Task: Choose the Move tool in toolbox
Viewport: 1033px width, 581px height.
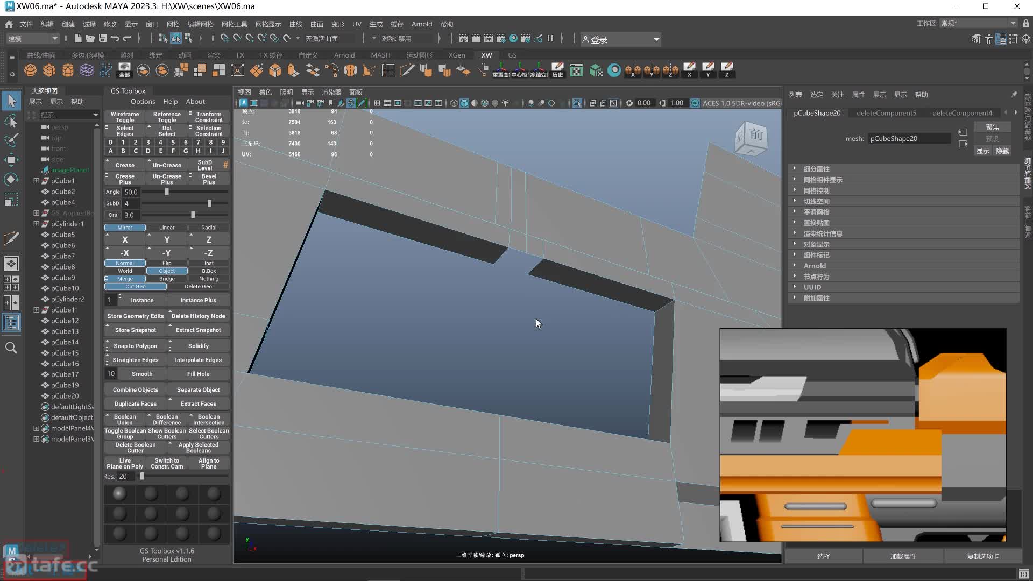Action: click(11, 160)
